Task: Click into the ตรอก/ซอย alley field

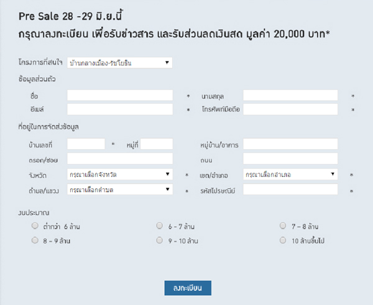Action: pos(119,159)
